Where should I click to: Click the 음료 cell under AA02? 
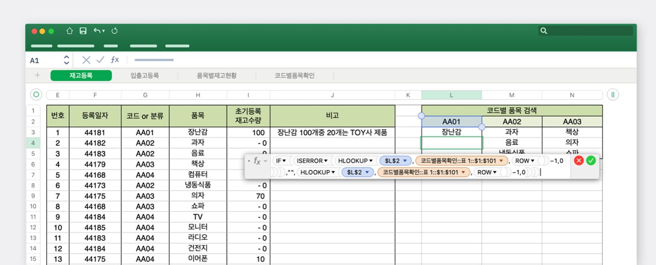[512, 143]
